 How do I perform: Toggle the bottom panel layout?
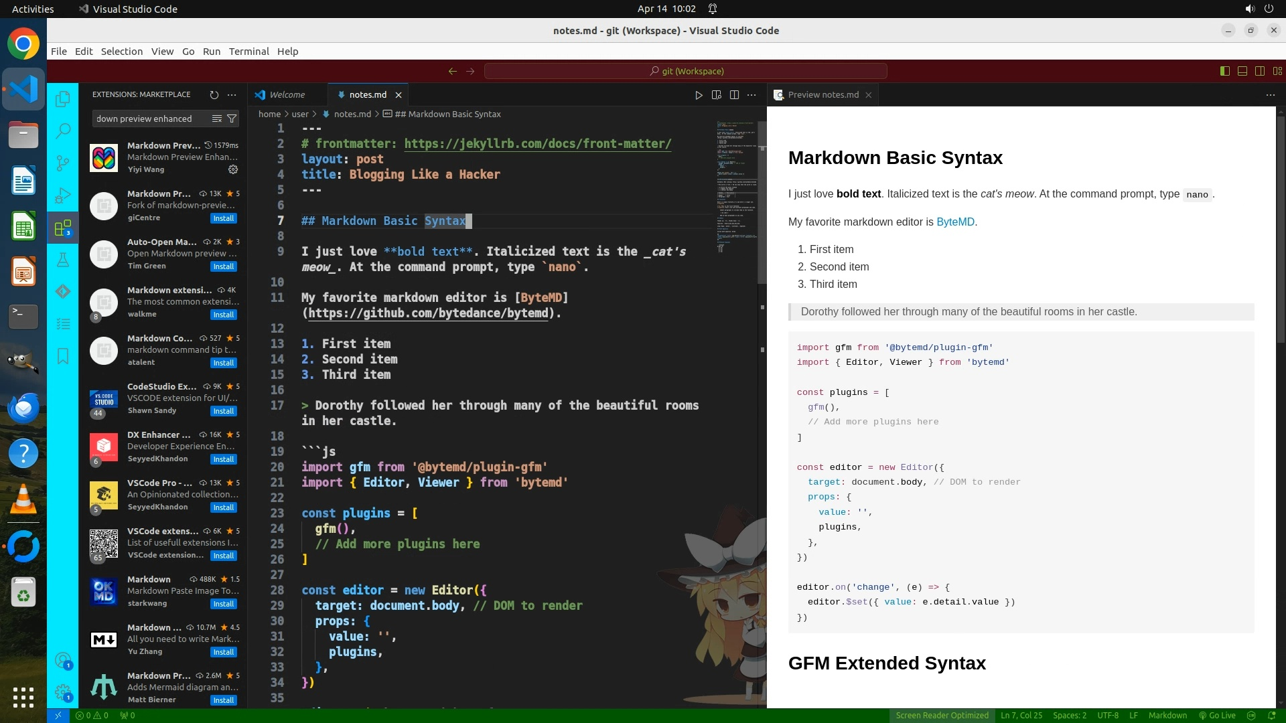click(x=1242, y=71)
